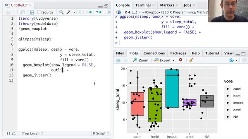Image resolution: width=248 pixels, height=139 pixels.
Task: Close the Terminal tab
Action: [153, 5]
